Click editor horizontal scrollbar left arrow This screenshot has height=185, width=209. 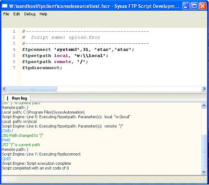4,88
